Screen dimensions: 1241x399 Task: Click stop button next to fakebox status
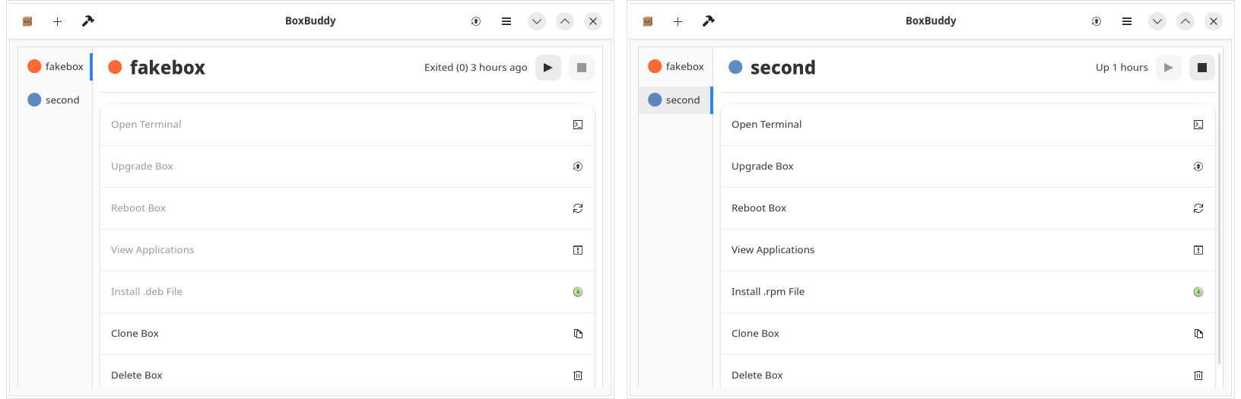pyautogui.click(x=582, y=68)
